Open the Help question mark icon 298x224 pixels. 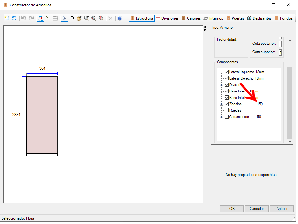[120, 18]
